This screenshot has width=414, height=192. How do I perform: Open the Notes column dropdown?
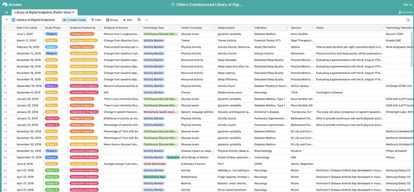pos(381,28)
